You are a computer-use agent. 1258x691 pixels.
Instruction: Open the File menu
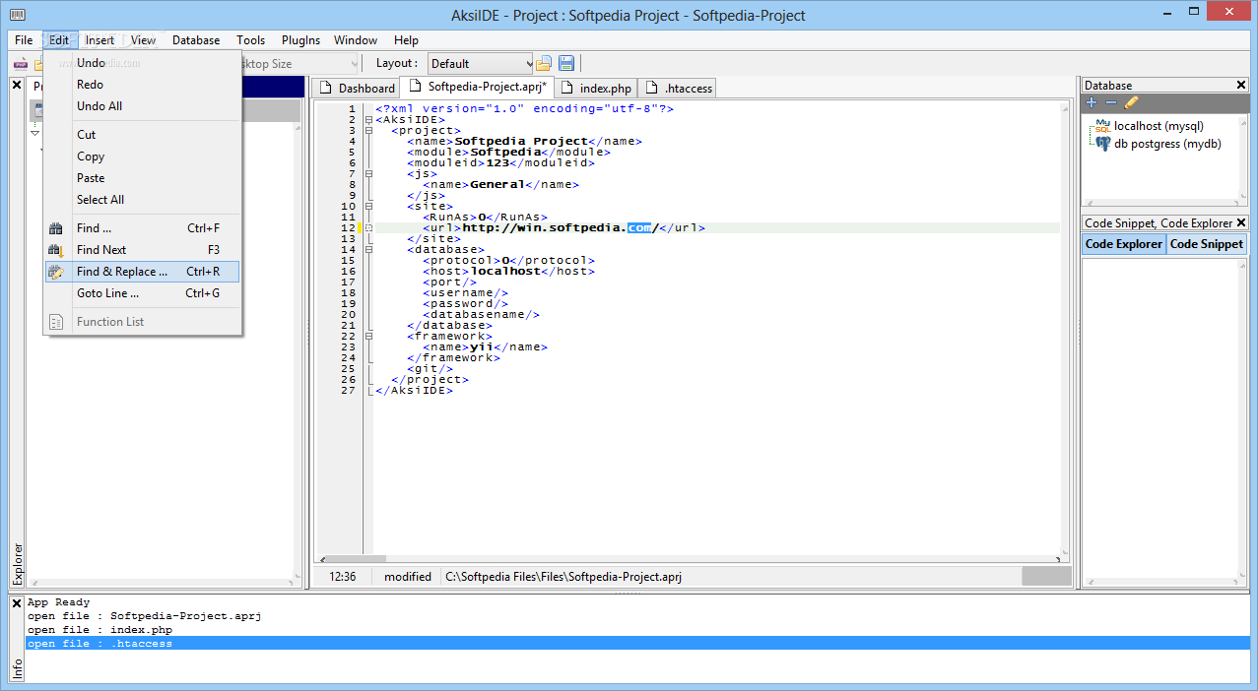24,40
